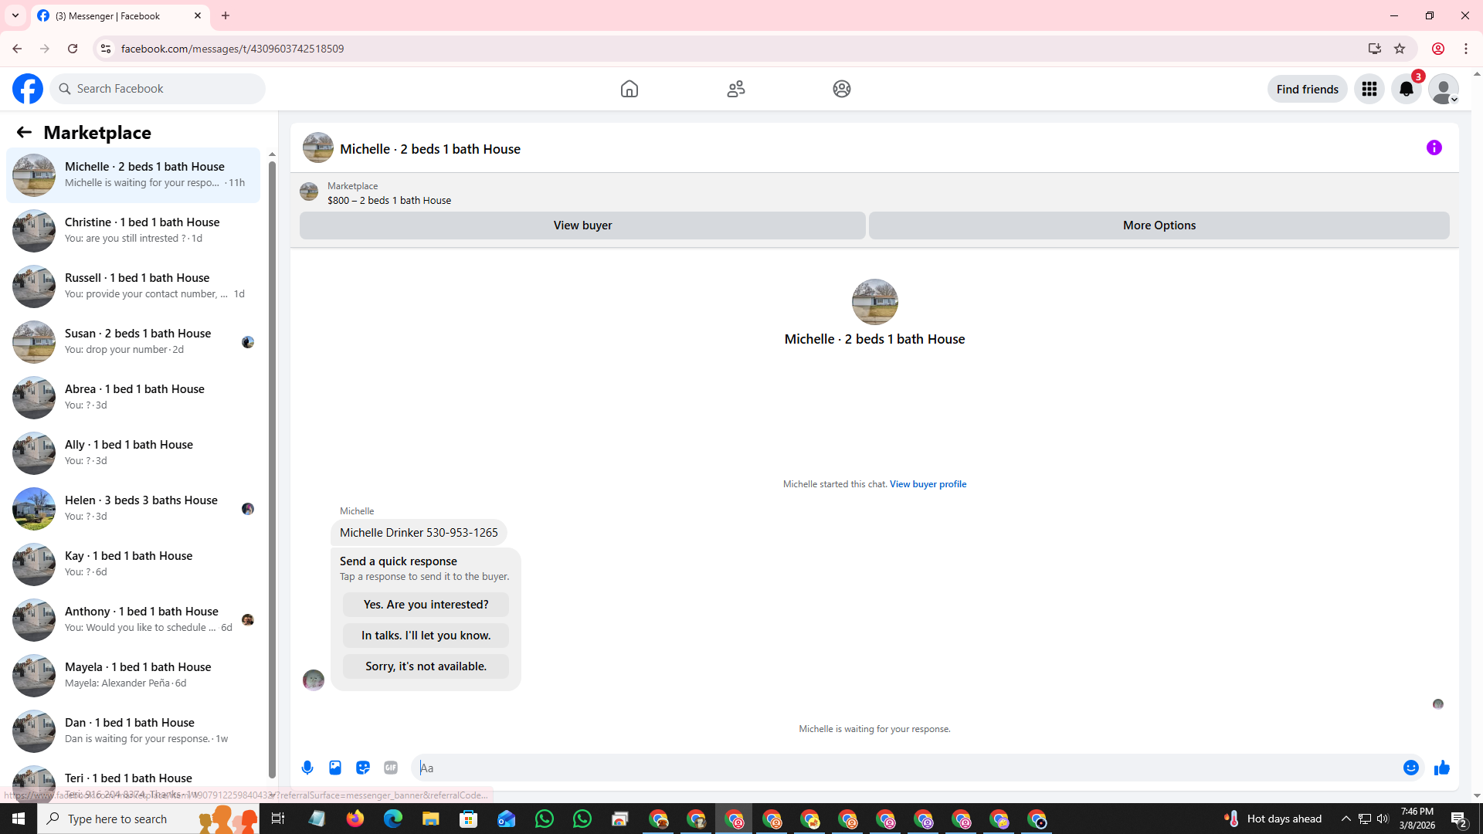Click the chat list scrollbar

pyautogui.click(x=272, y=463)
